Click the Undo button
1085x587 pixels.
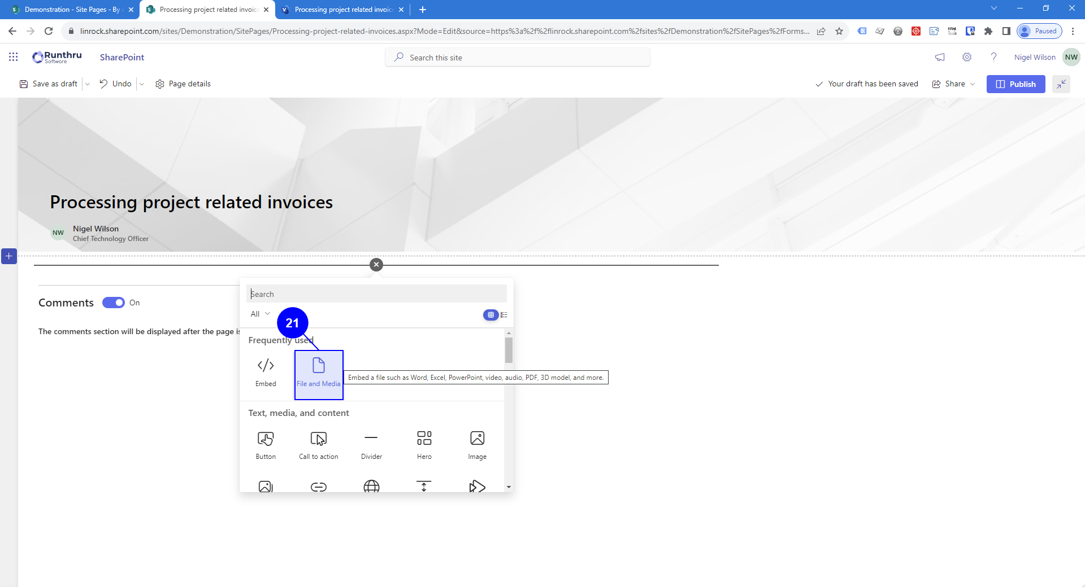(x=116, y=84)
